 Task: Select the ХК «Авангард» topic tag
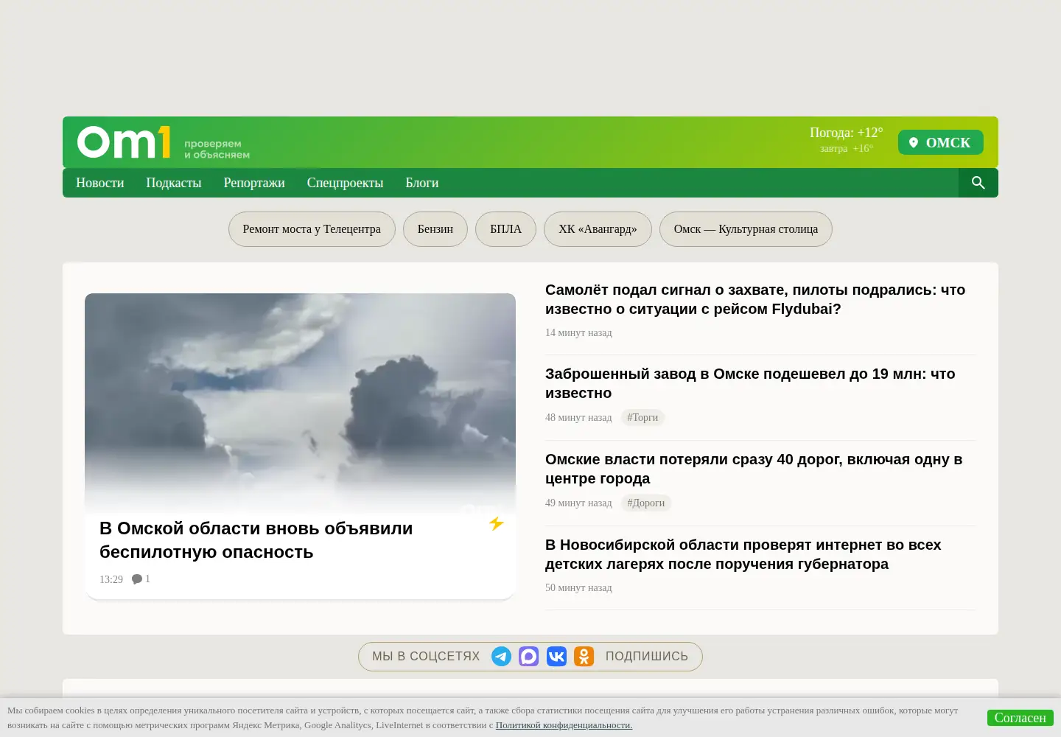coord(598,229)
